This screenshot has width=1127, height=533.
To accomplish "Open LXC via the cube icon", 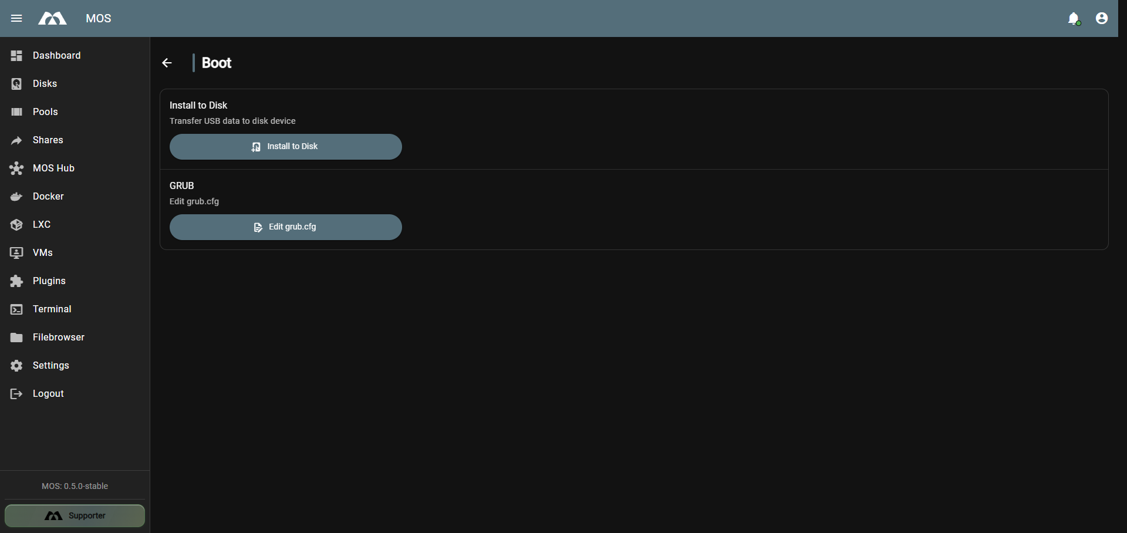I will click(x=16, y=225).
